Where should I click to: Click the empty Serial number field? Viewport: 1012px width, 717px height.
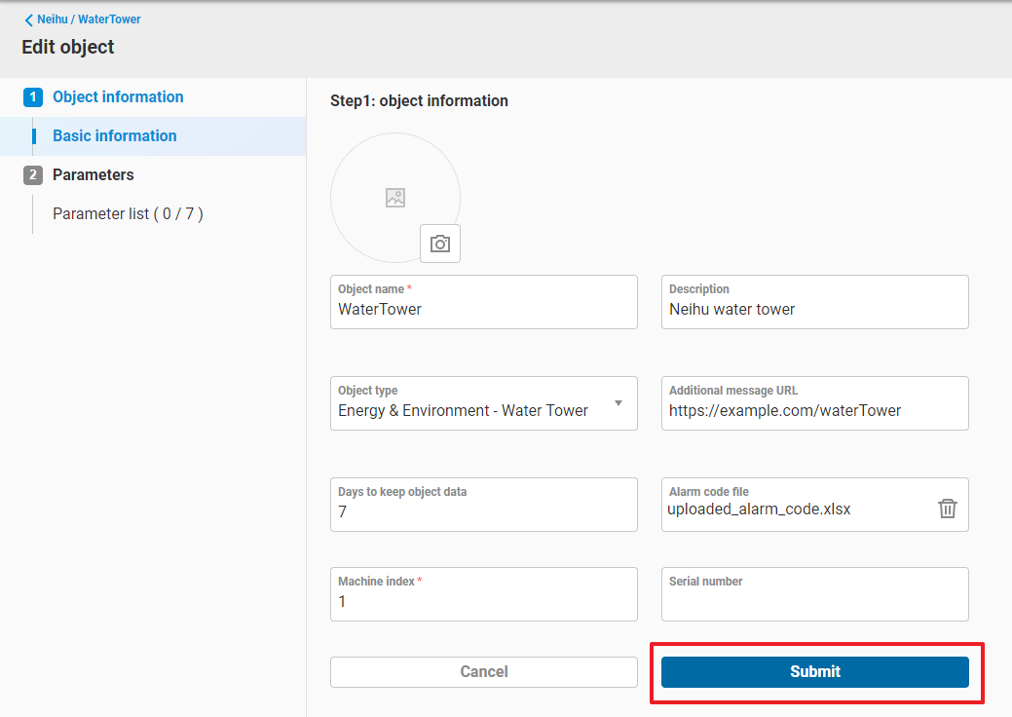click(814, 601)
